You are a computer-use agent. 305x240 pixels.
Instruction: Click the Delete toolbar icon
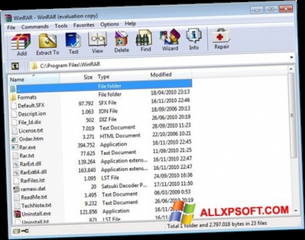(x=122, y=39)
